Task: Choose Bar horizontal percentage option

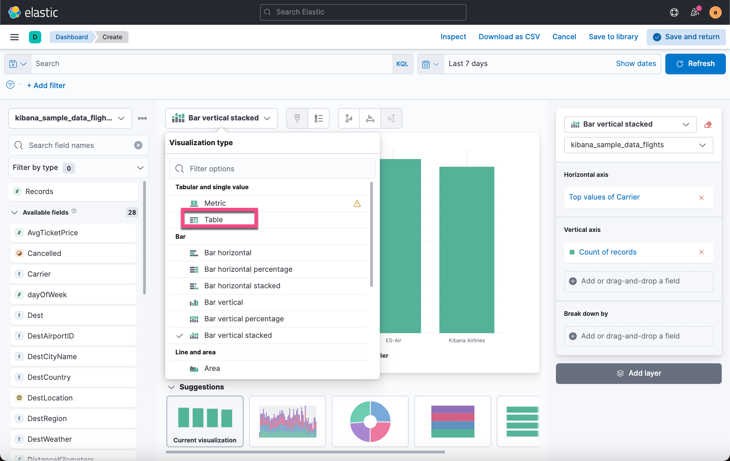Action: tap(248, 269)
